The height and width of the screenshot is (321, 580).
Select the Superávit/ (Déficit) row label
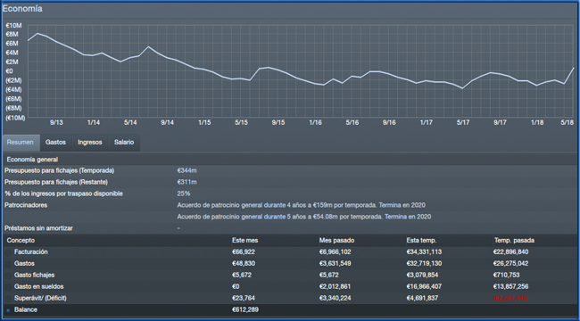40,298
